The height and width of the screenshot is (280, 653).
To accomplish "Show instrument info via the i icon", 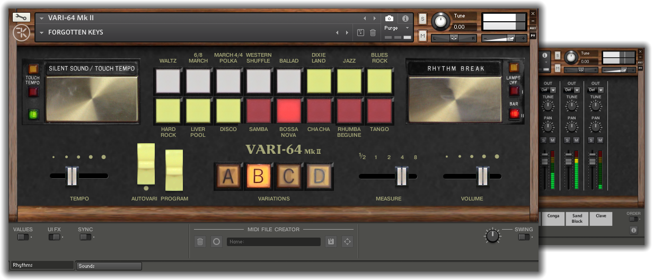I will pyautogui.click(x=405, y=18).
